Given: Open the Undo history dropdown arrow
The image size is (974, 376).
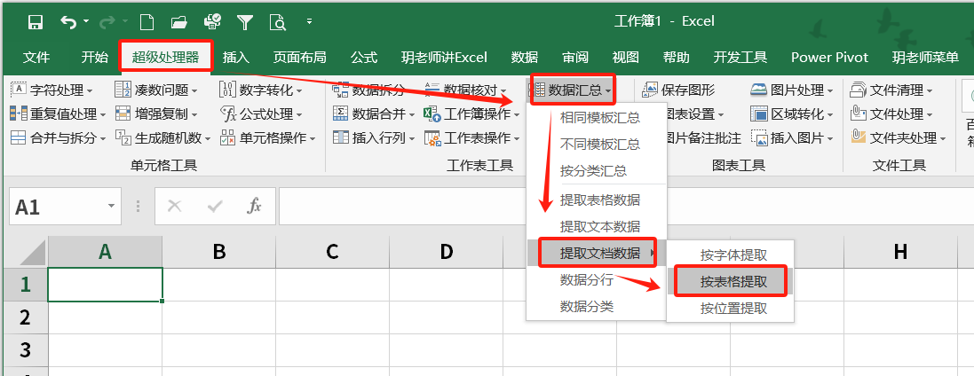Looking at the screenshot, I should (86, 22).
